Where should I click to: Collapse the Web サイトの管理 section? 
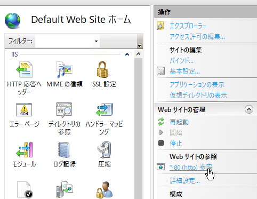point(249,109)
